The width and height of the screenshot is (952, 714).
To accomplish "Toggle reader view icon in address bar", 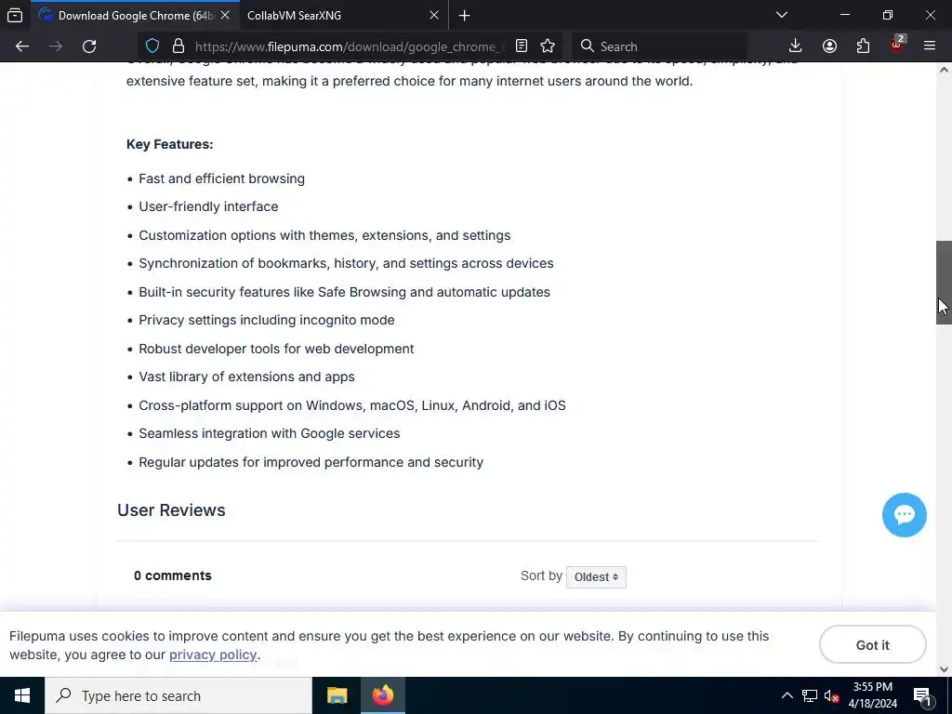I will pyautogui.click(x=521, y=46).
